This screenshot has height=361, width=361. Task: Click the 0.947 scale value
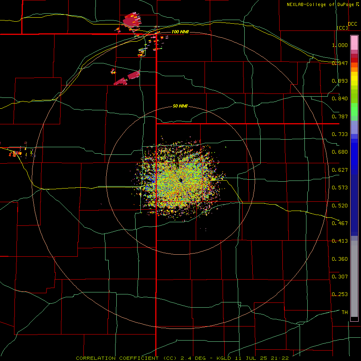coord(340,63)
